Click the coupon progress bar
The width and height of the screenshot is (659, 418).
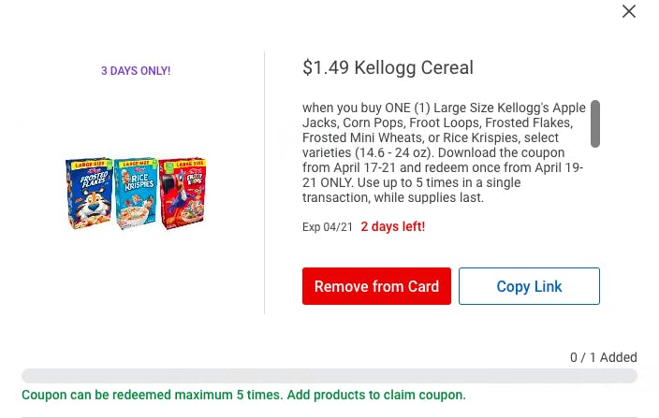tap(329, 376)
